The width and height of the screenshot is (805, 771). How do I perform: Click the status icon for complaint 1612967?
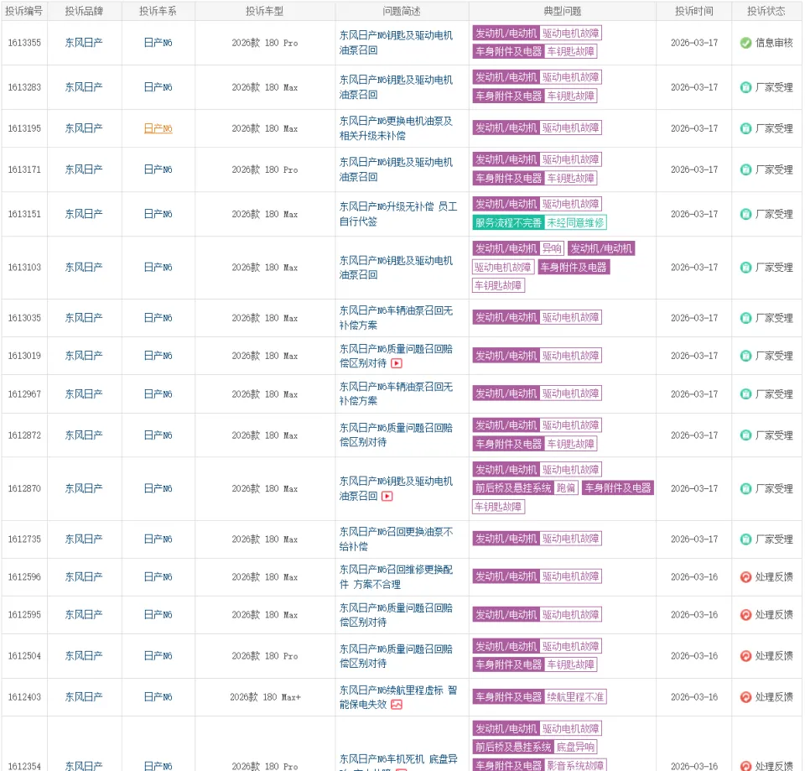[745, 394]
